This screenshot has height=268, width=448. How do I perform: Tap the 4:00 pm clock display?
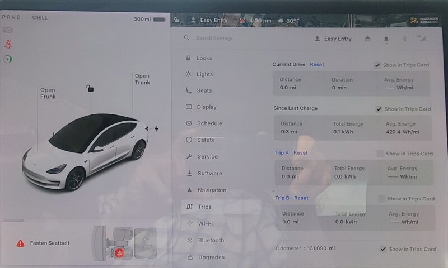click(260, 21)
